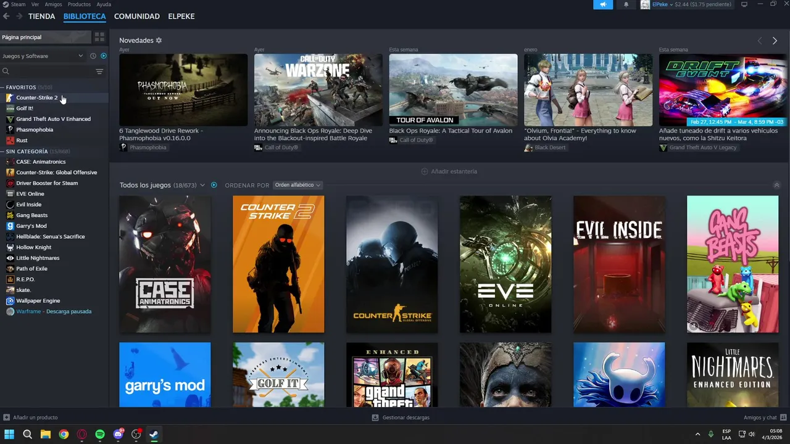Screen dimensions: 790x444
Task: Open the Juegos y Software dropdown
Action: (x=43, y=56)
